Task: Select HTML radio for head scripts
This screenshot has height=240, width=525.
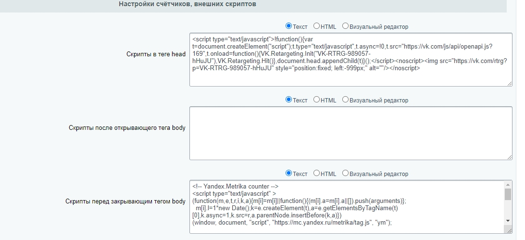Action: tap(316, 26)
